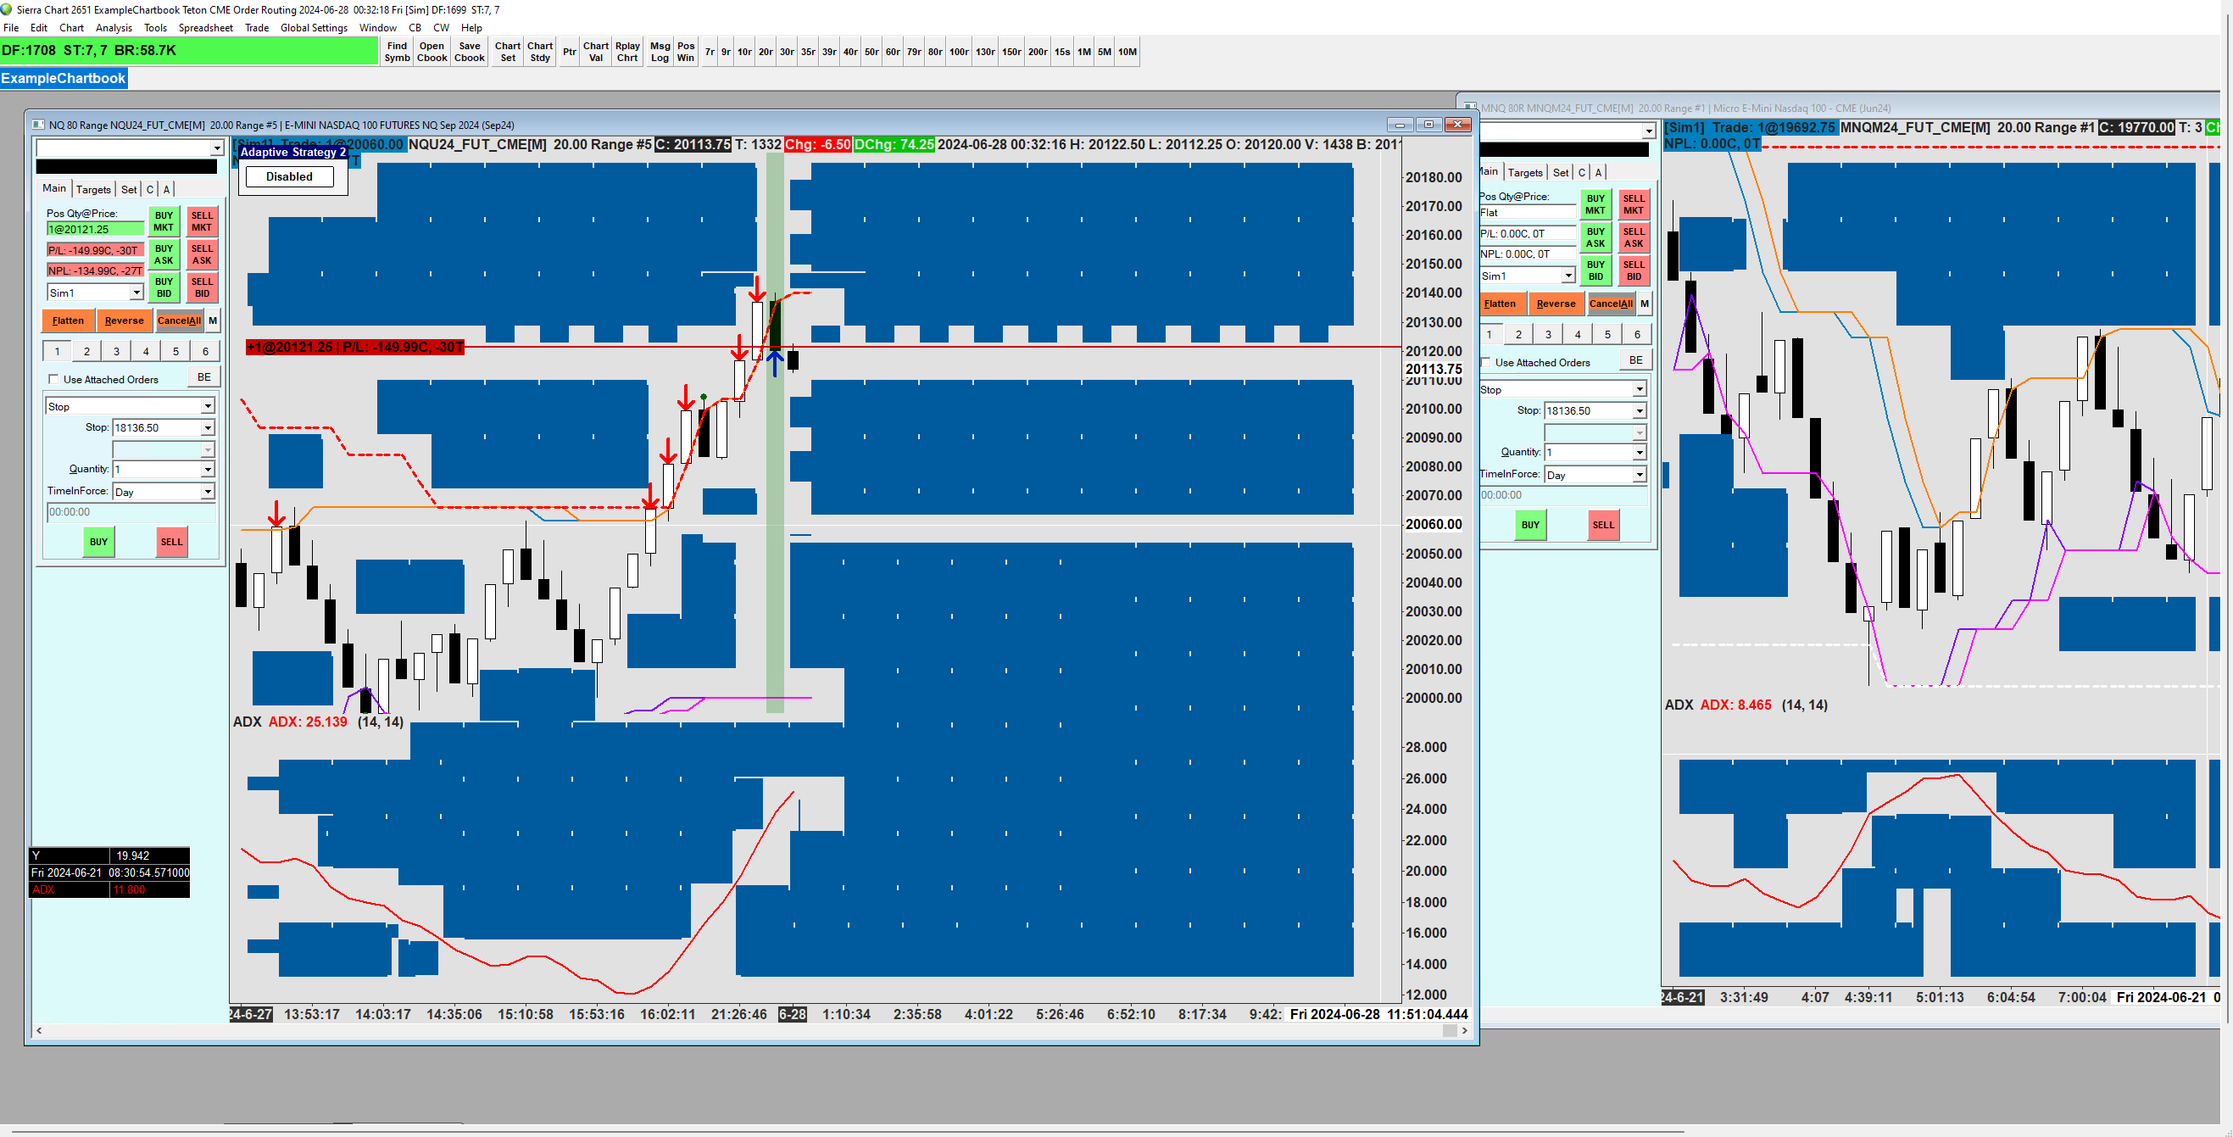The width and height of the screenshot is (2233, 1137).
Task: Click the Ptr pointer toolbar button
Action: pos(569,52)
